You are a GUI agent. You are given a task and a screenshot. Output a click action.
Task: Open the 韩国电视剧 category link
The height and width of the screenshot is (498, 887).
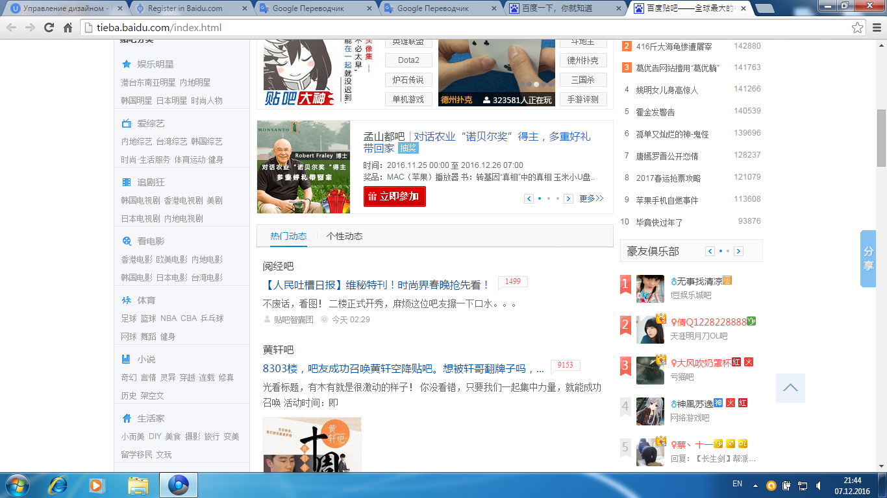pos(140,200)
